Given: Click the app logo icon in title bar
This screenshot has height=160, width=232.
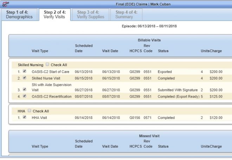Looking at the screenshot, I should click(5, 4).
